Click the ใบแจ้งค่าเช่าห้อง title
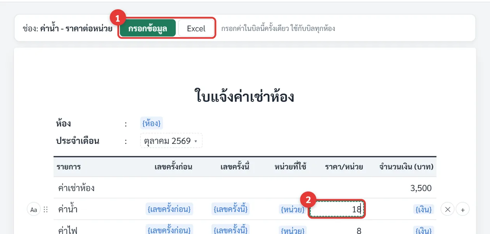Image resolution: width=490 pixels, height=234 pixels. pos(244,97)
